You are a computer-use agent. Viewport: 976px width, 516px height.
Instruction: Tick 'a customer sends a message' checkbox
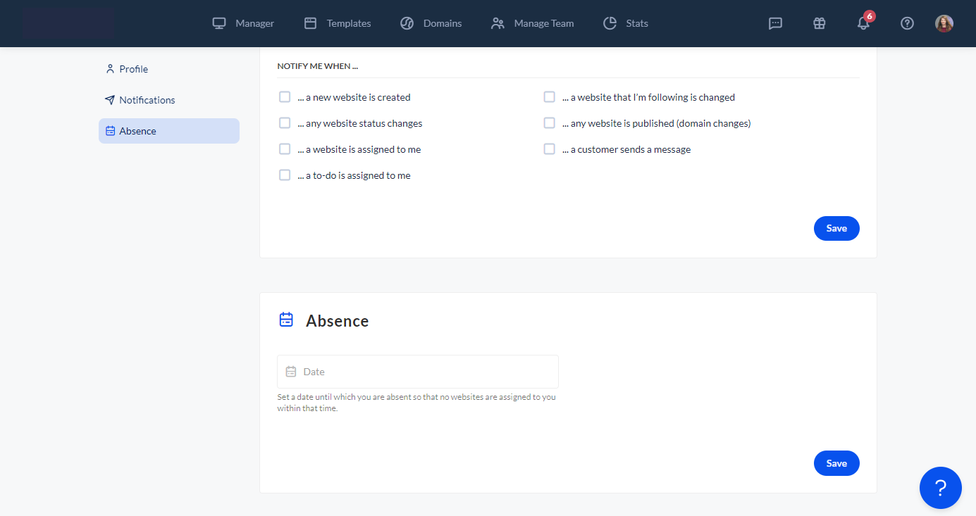point(550,149)
